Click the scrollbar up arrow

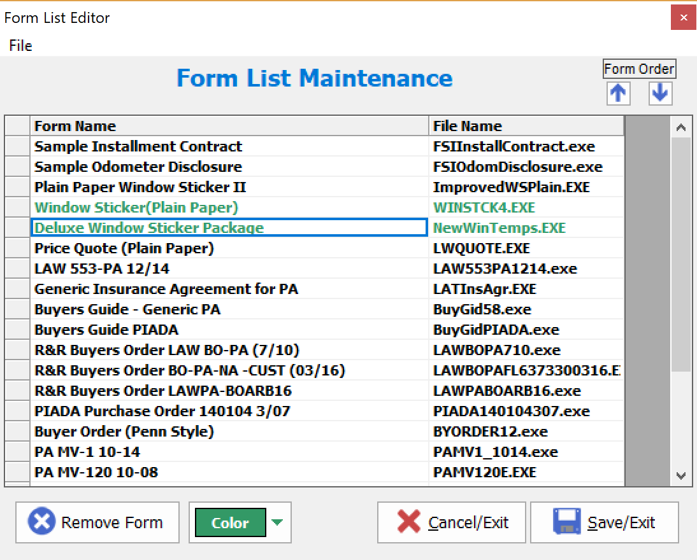click(x=681, y=126)
